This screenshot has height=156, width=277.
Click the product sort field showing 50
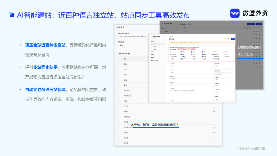click(x=191, y=85)
